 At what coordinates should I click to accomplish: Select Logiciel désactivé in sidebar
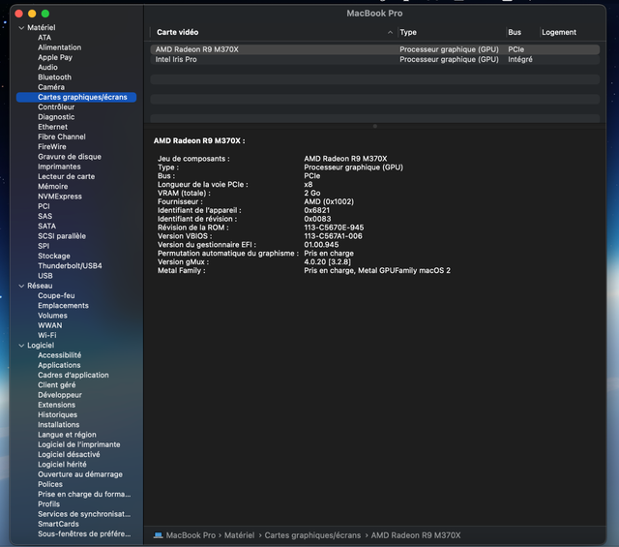[69, 454]
